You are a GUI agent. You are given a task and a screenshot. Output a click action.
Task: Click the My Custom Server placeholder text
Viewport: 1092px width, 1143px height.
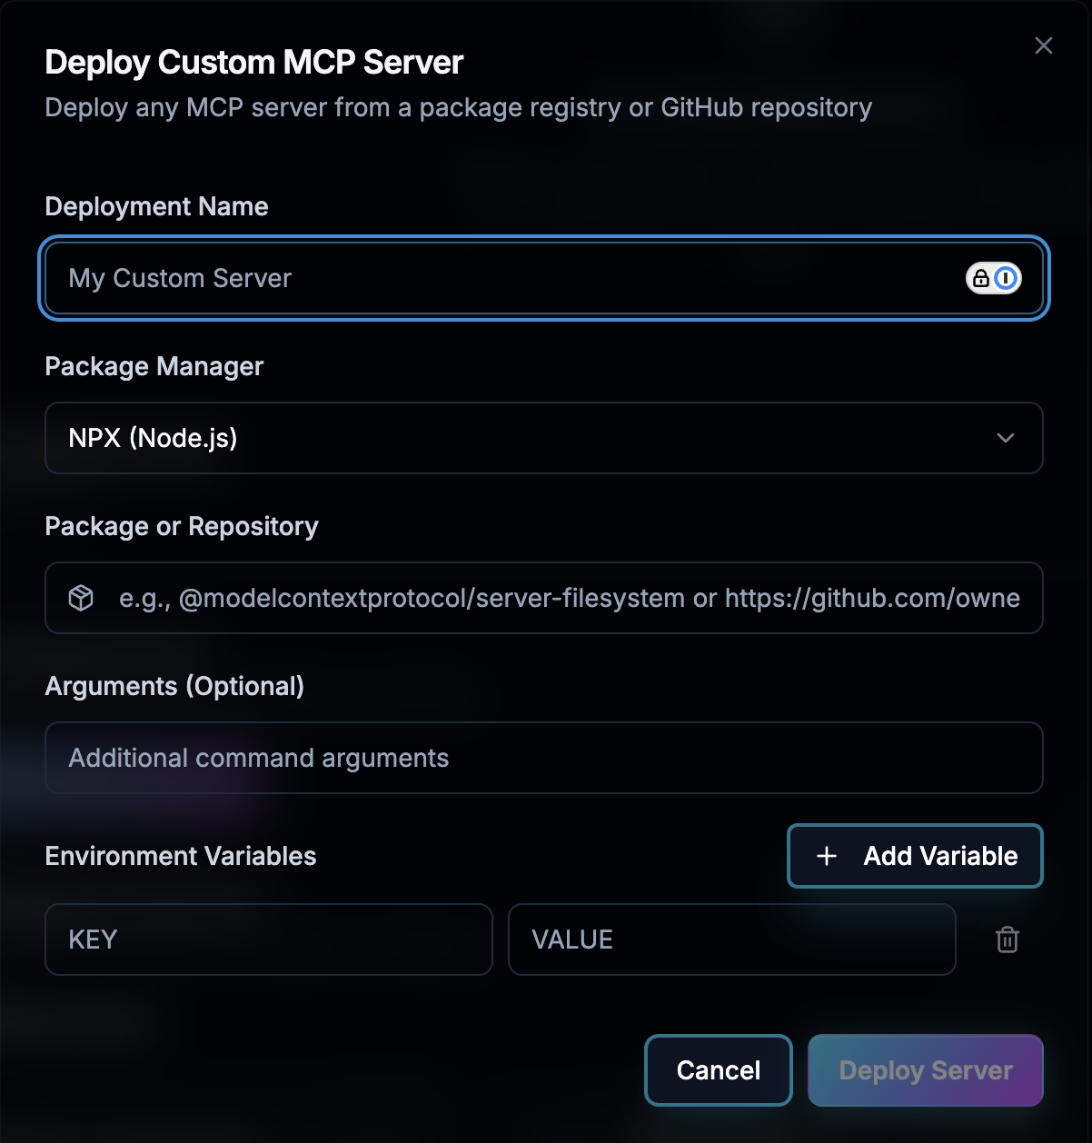pyautogui.click(x=180, y=278)
